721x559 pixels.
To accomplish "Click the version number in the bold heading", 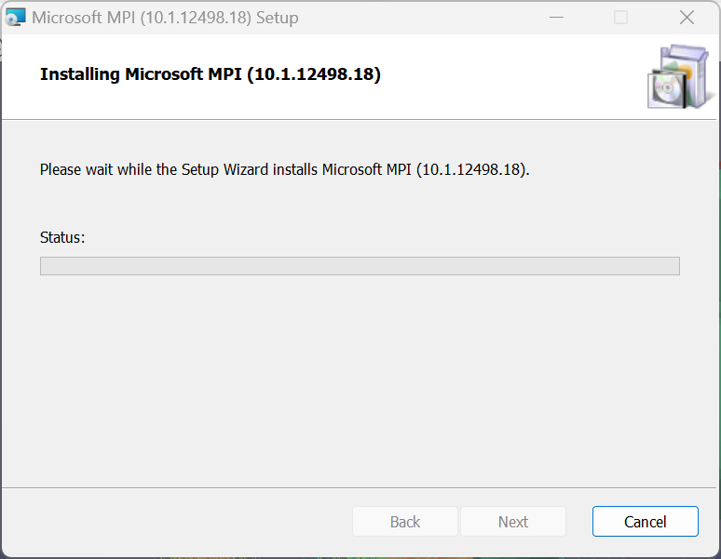I will click(314, 73).
